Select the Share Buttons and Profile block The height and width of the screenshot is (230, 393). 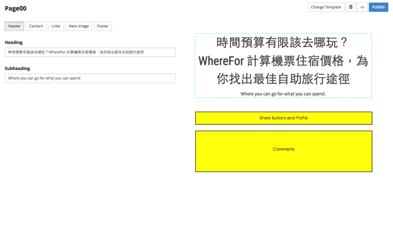[284, 118]
